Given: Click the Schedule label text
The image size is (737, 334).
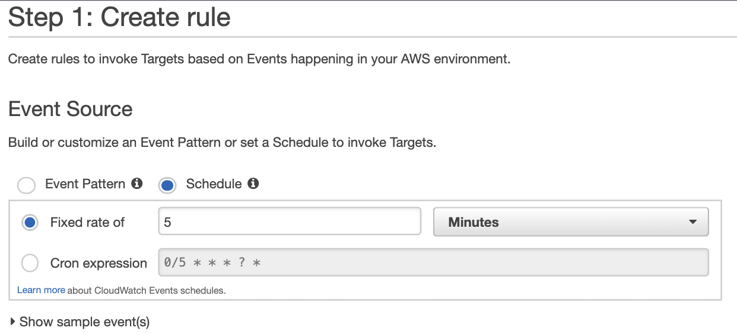Looking at the screenshot, I should coord(214,184).
